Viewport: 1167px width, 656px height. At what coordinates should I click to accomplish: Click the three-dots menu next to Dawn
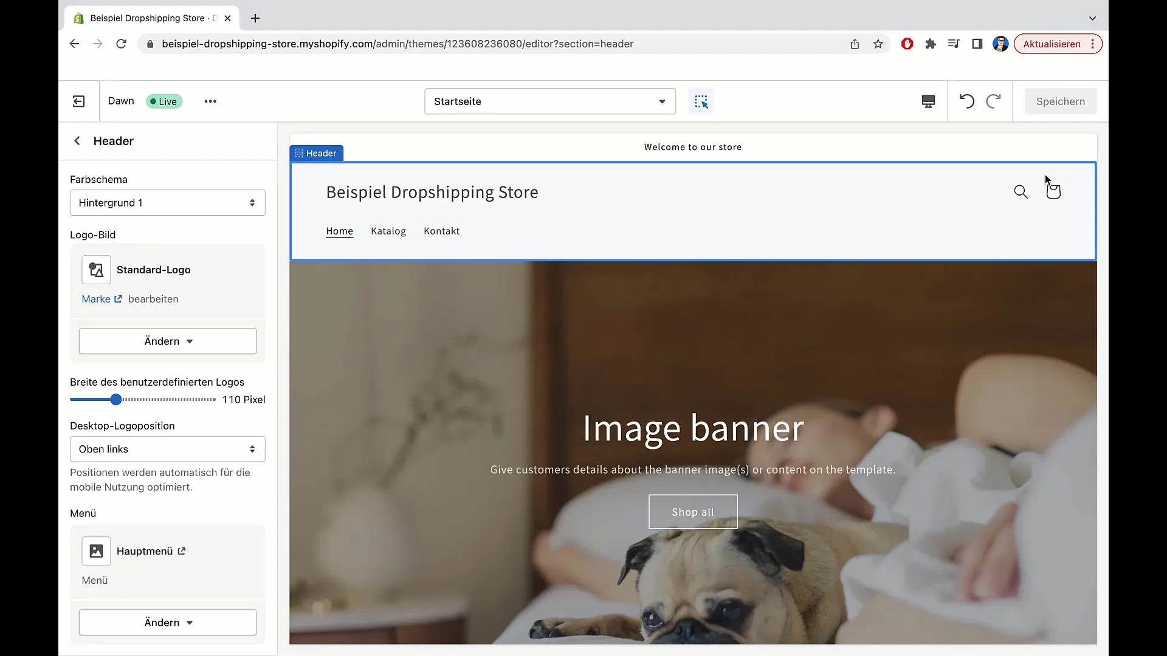pyautogui.click(x=210, y=101)
